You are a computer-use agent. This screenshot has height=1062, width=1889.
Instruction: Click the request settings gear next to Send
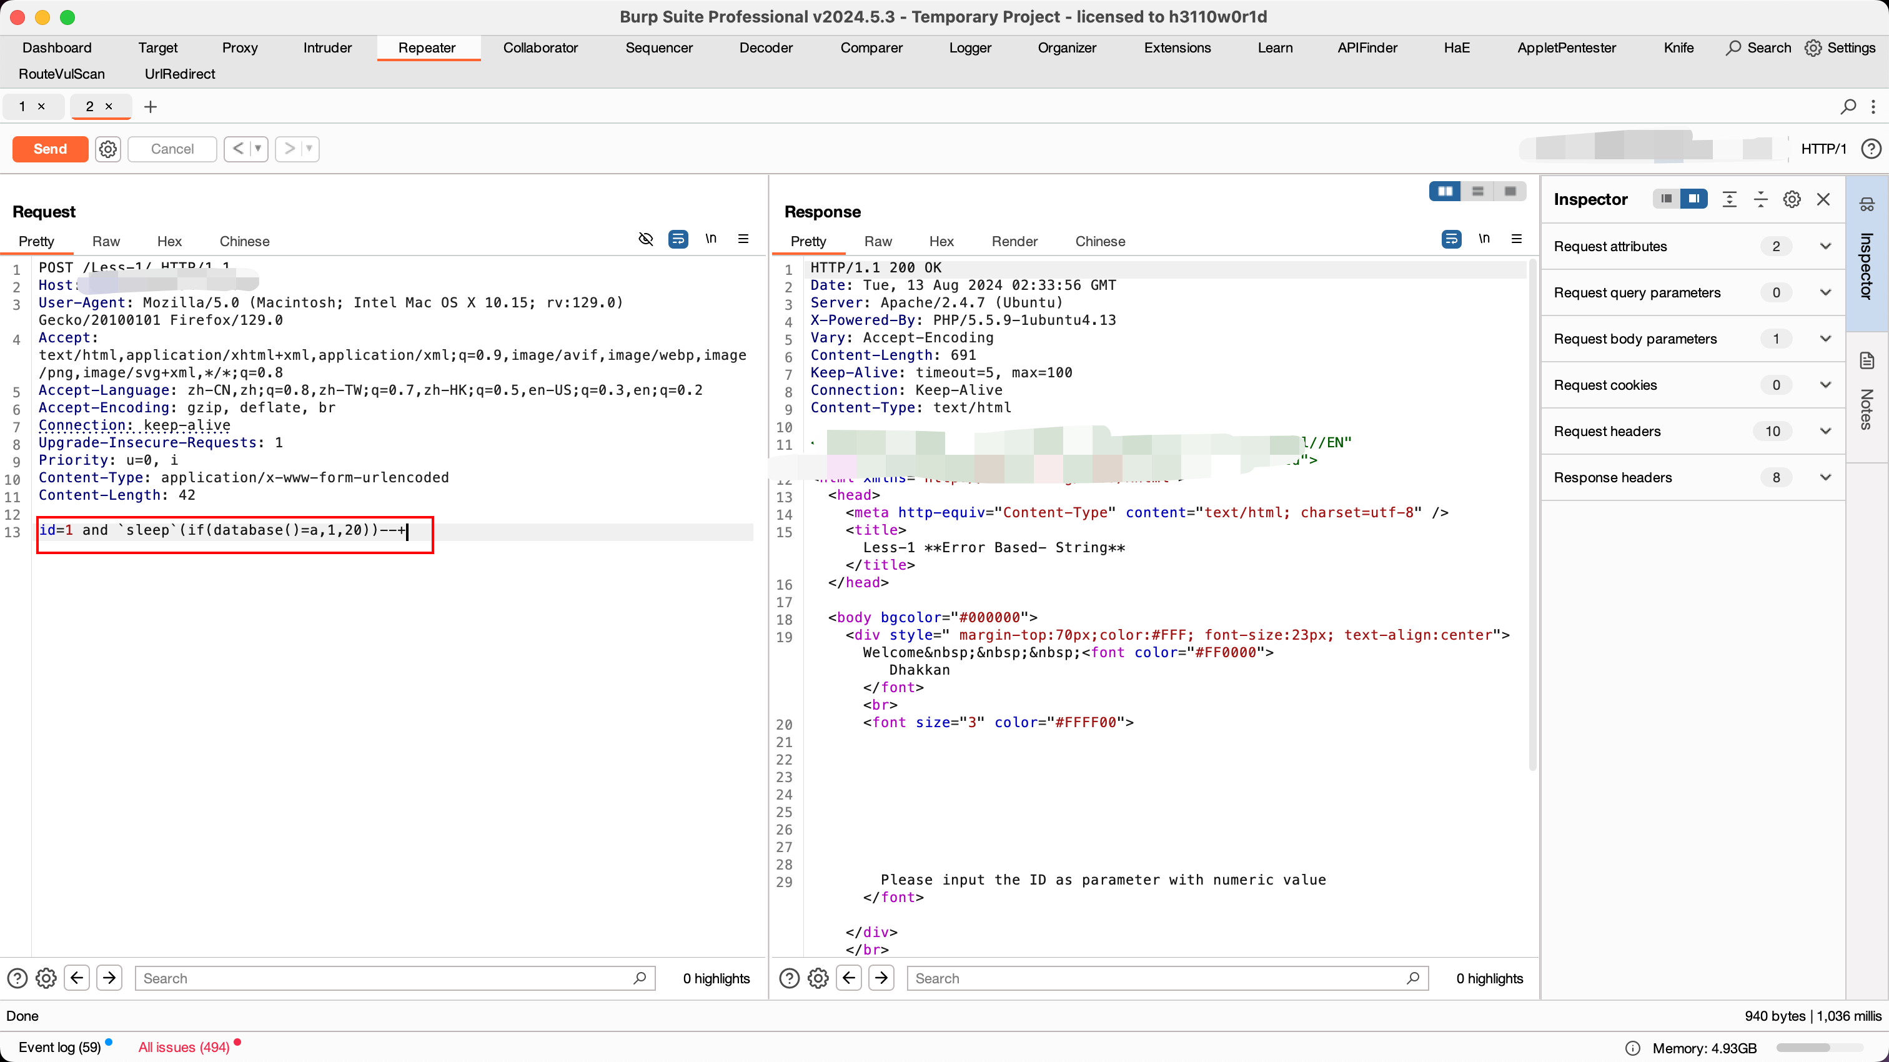click(x=108, y=149)
